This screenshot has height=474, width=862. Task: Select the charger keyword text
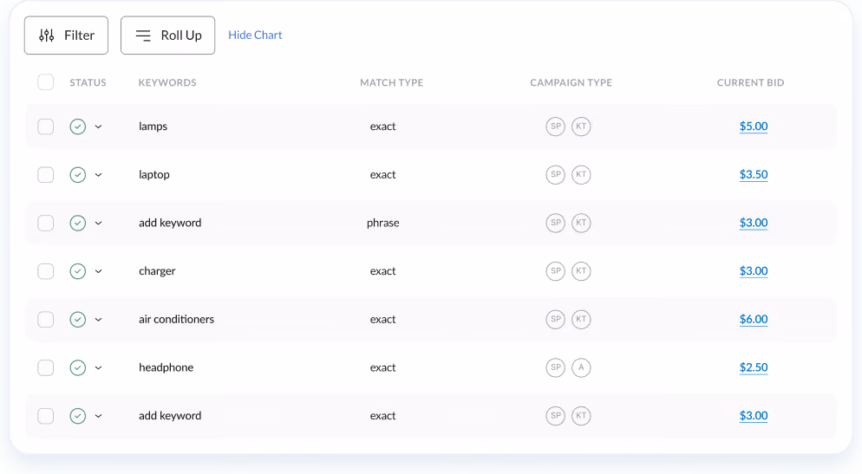[157, 271]
